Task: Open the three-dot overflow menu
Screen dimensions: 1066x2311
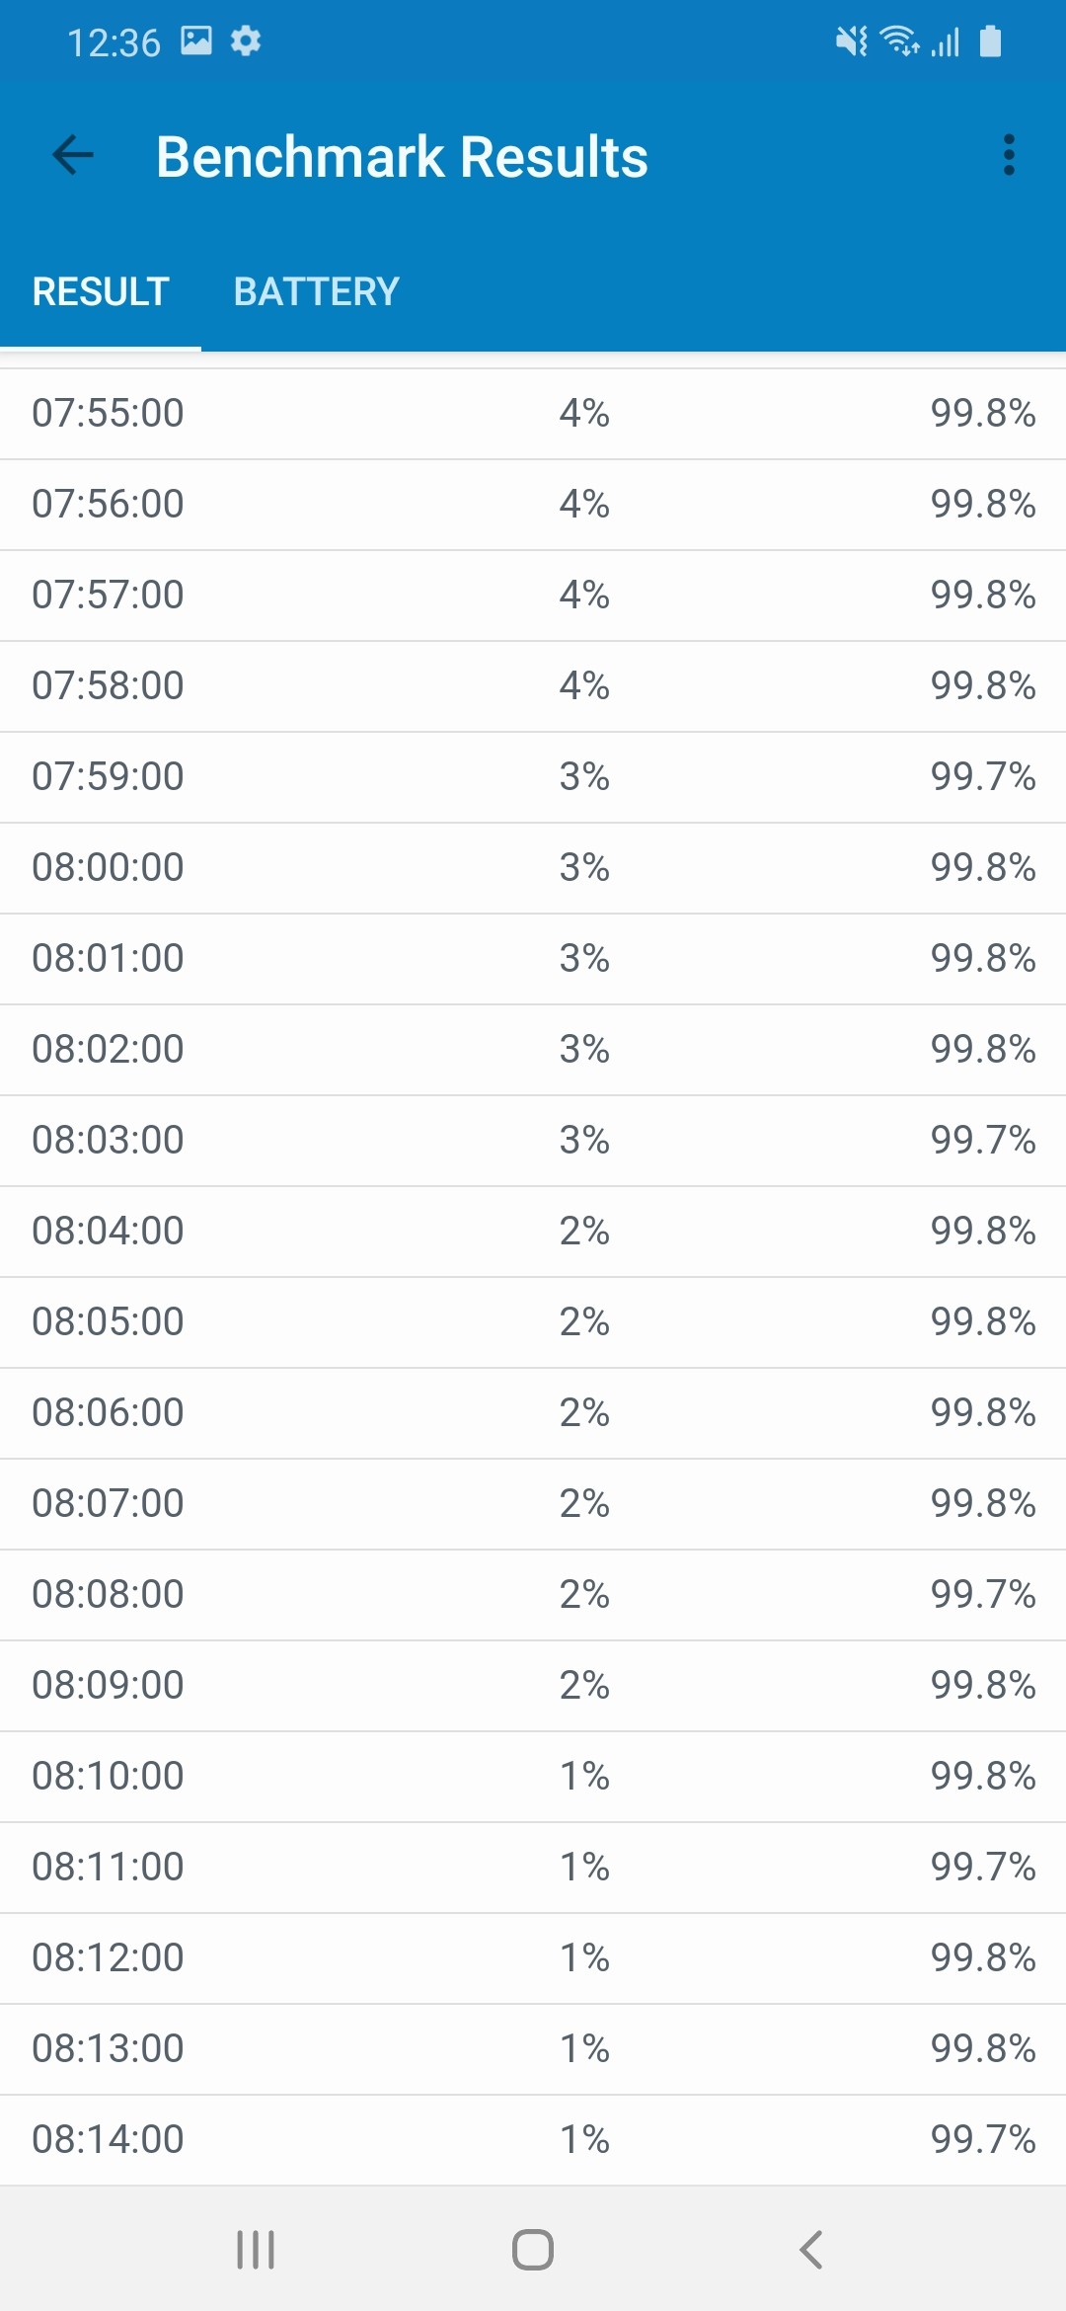Action: click(1008, 155)
